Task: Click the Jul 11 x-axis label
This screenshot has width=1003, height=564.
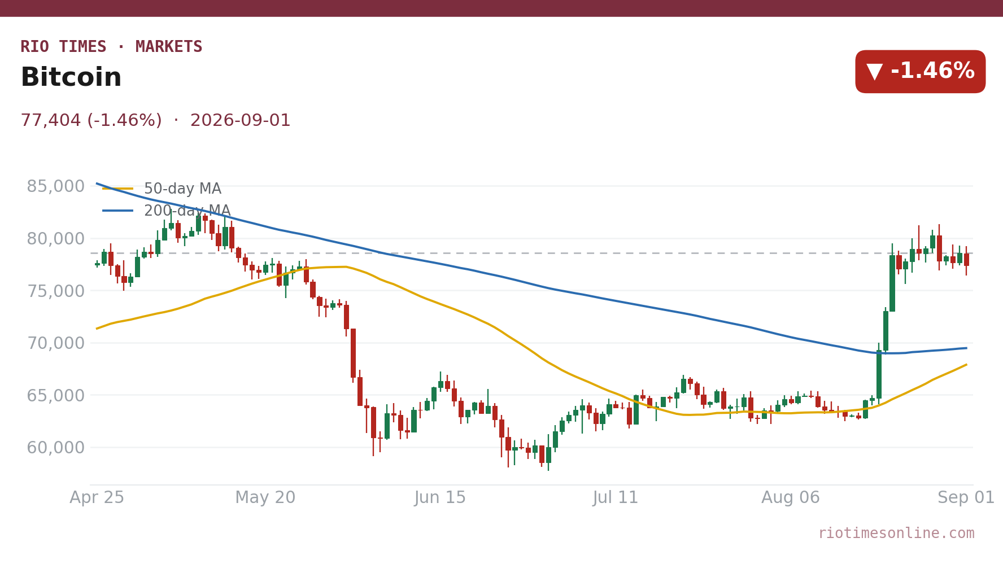Action: (x=615, y=498)
